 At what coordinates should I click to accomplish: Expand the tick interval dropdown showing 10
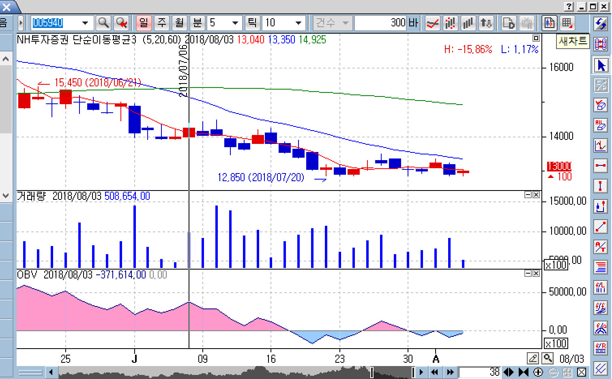click(298, 23)
